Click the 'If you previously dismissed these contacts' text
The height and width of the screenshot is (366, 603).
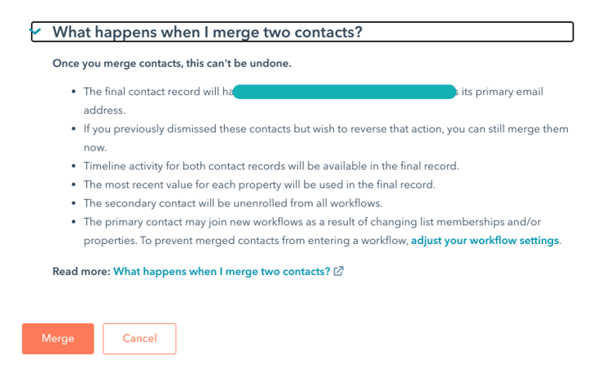point(326,129)
